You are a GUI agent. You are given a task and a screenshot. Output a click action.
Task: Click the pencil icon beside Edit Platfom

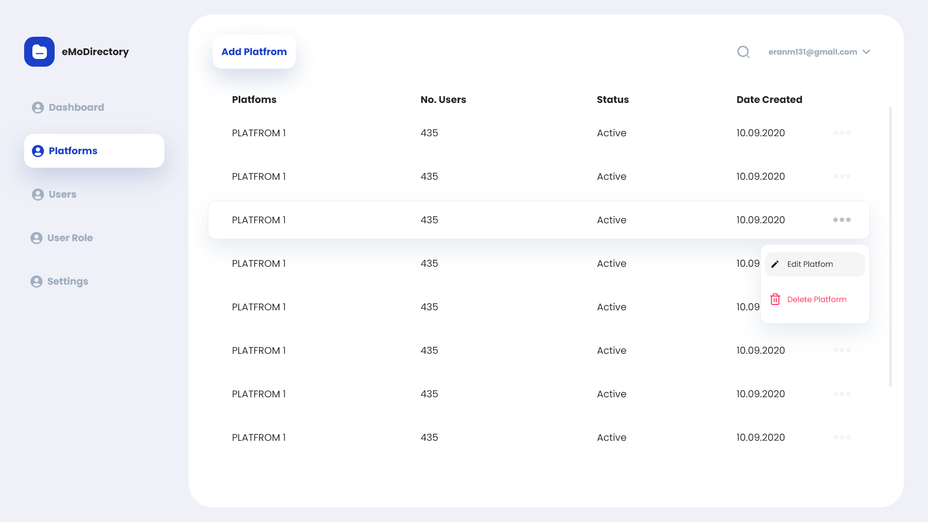[x=775, y=264]
